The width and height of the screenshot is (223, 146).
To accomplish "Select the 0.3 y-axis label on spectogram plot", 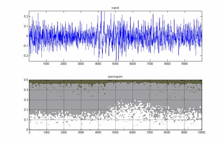I will tap(26, 100).
